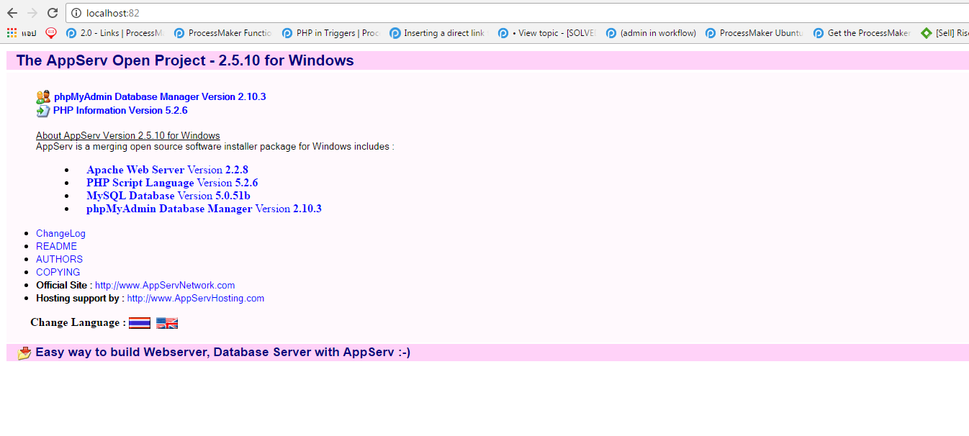Click the download folder icon in footer
The width and height of the screenshot is (969, 436).
pyautogui.click(x=24, y=353)
